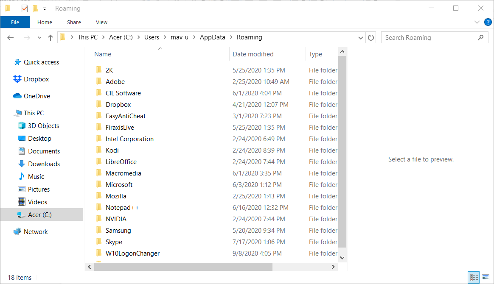
Task: Select the LibreOffice folder icon
Action: [99, 161]
